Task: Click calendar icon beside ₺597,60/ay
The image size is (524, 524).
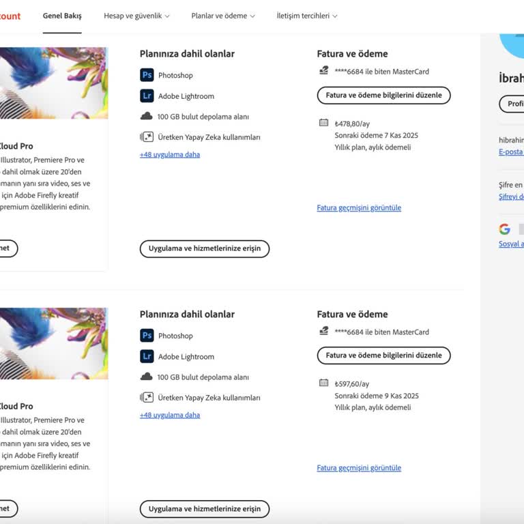Action: [323, 383]
